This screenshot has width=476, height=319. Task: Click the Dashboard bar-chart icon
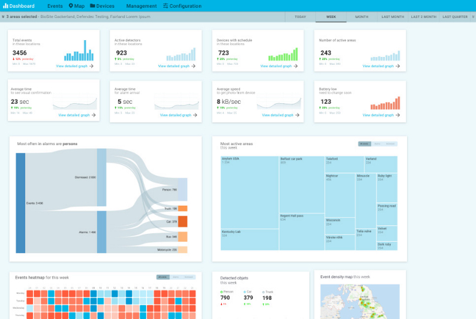pos(5,6)
